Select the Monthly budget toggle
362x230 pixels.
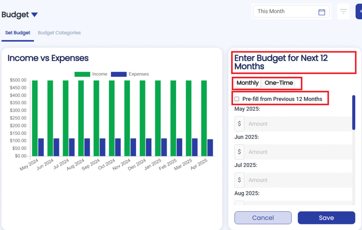247,83
